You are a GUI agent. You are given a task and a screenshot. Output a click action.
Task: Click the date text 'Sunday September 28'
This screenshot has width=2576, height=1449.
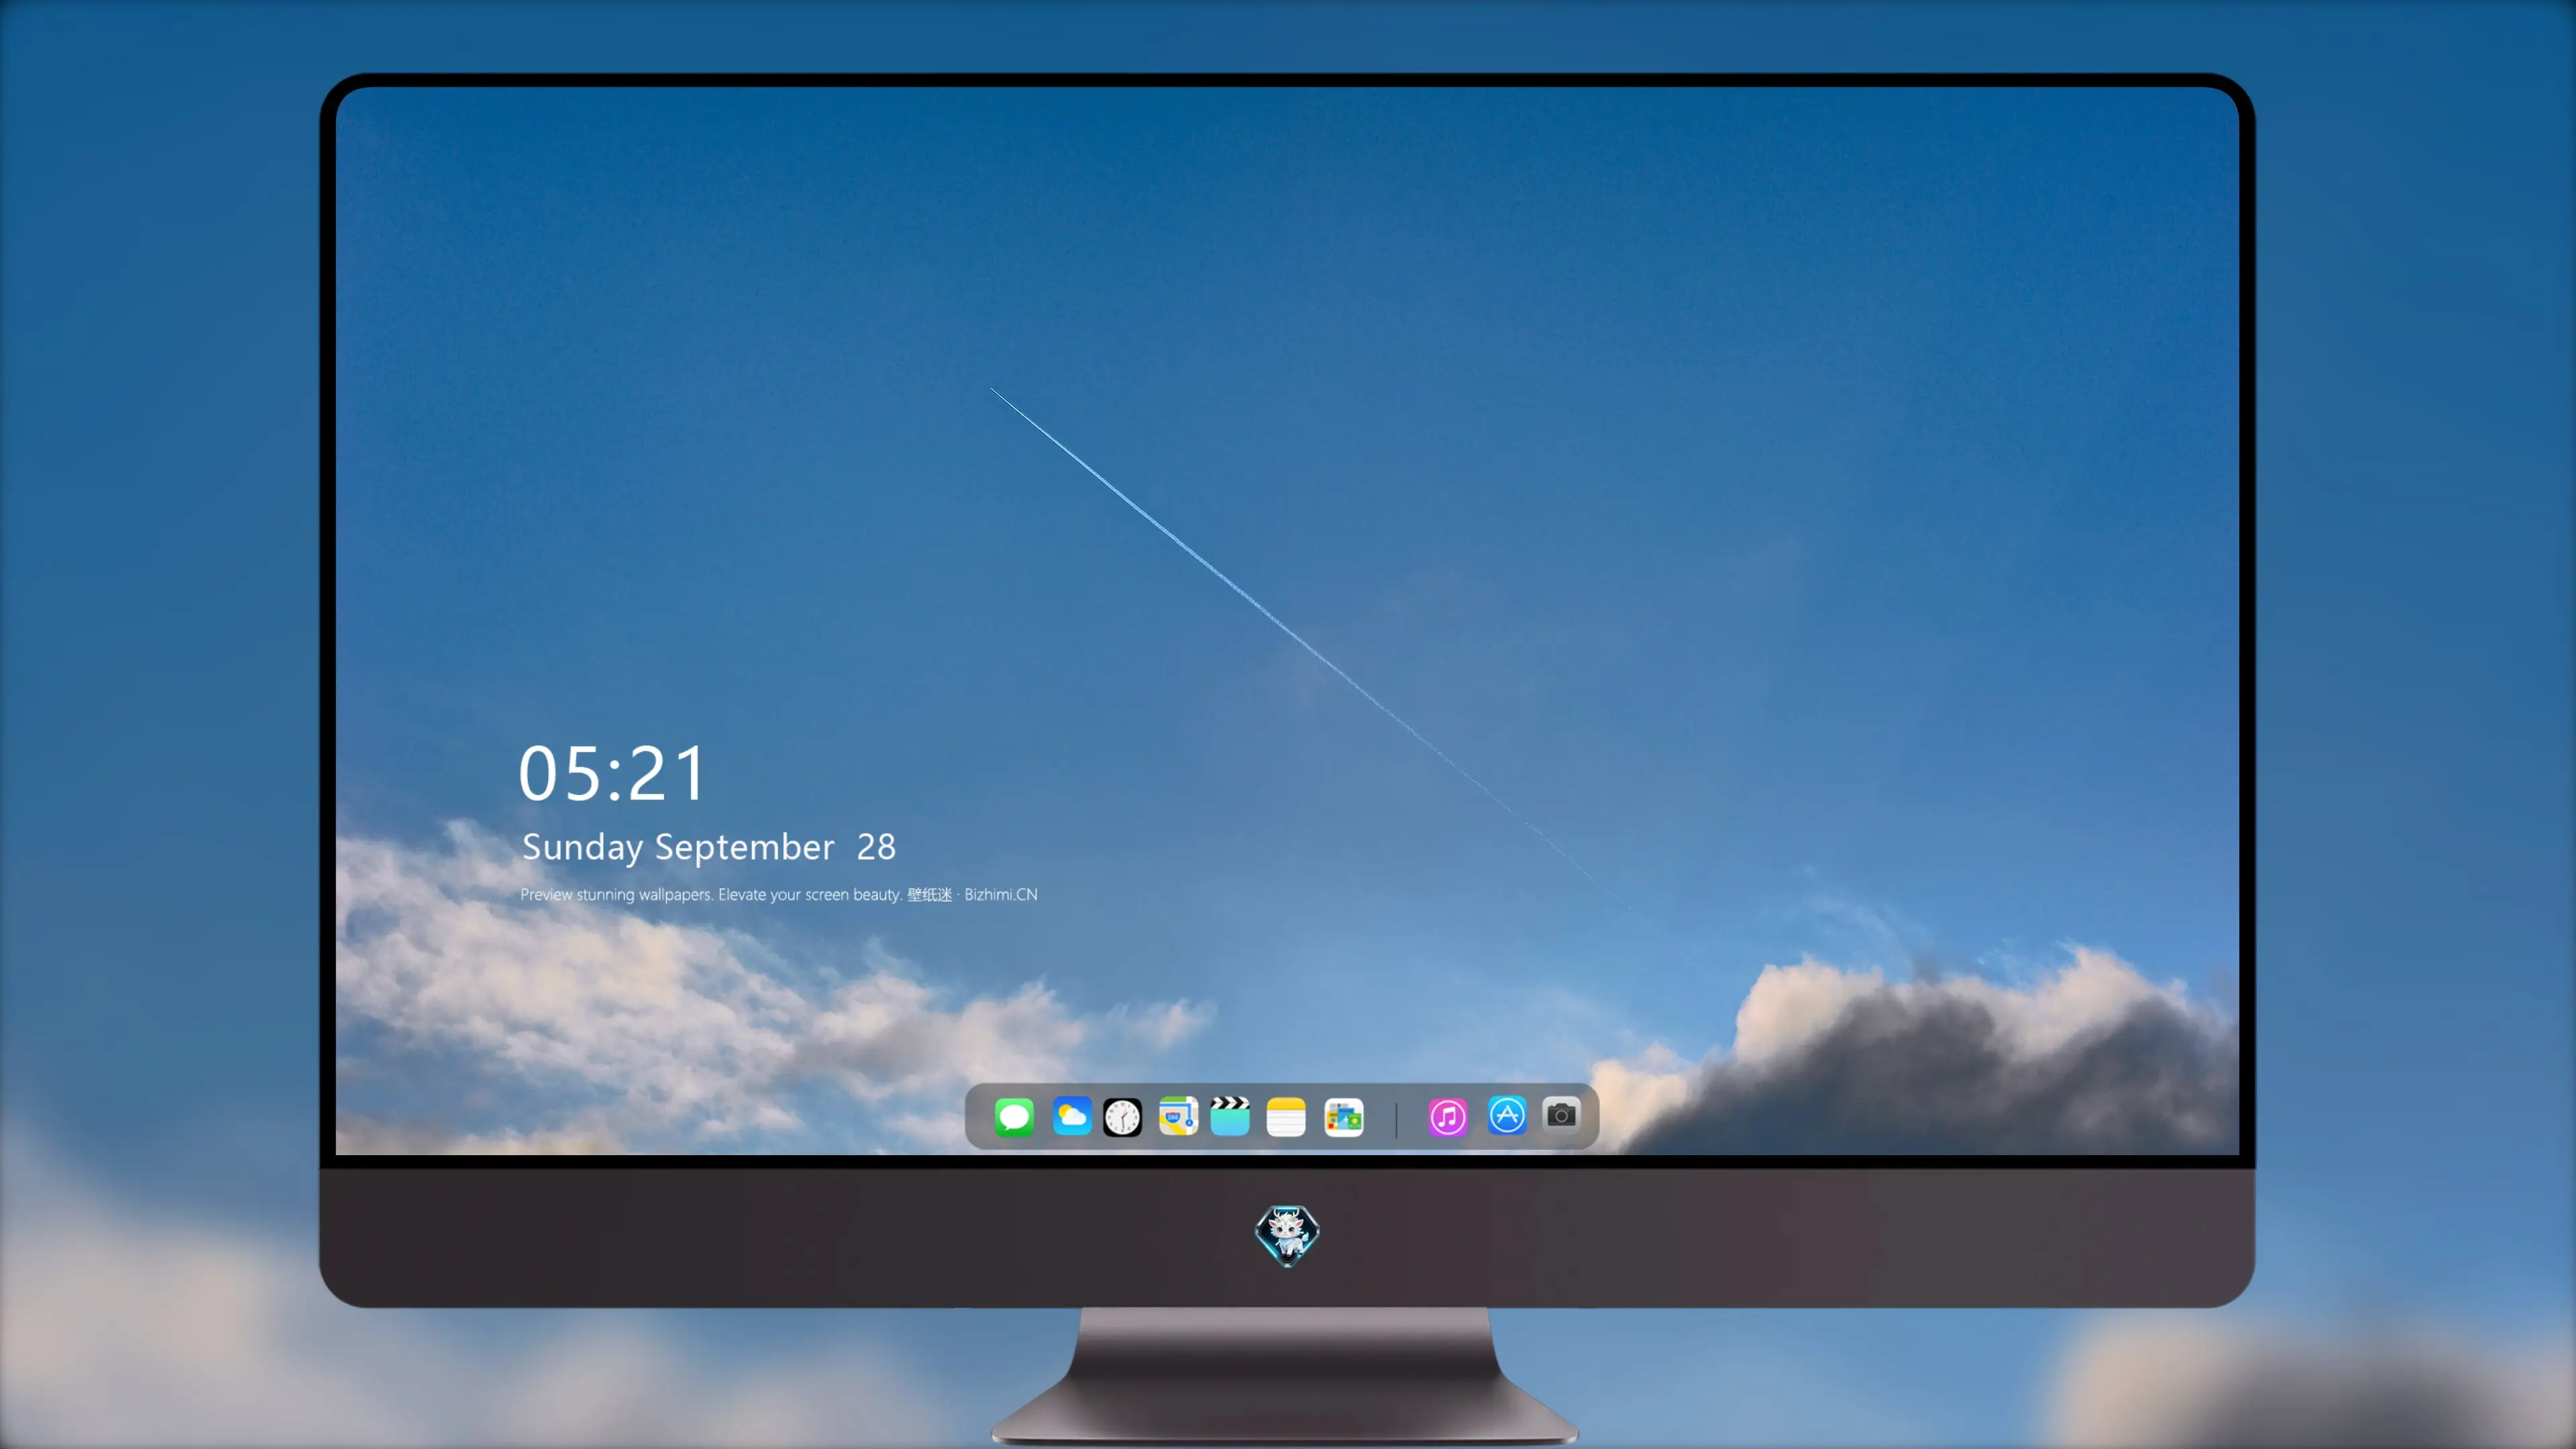click(x=709, y=847)
